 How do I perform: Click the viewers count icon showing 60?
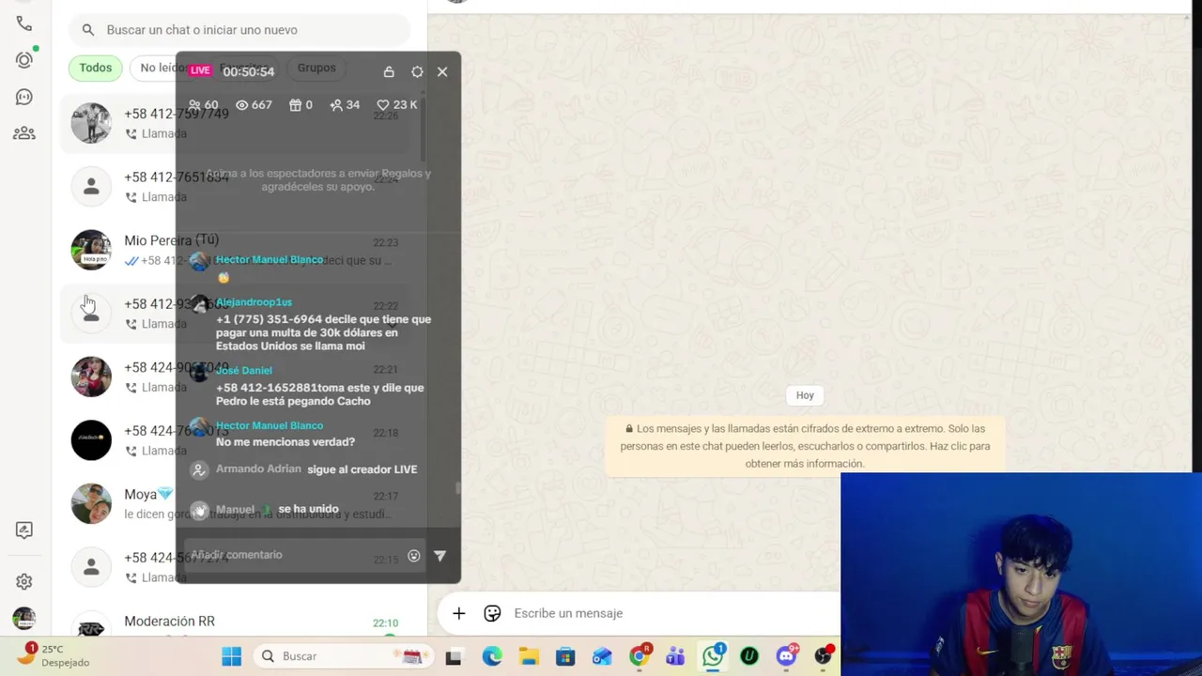click(x=203, y=105)
